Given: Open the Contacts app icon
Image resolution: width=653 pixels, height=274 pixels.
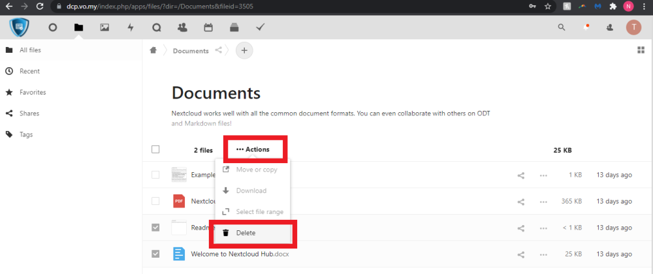Looking at the screenshot, I should (182, 27).
